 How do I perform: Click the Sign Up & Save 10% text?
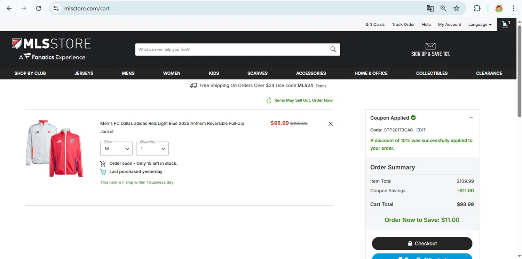[430, 54]
